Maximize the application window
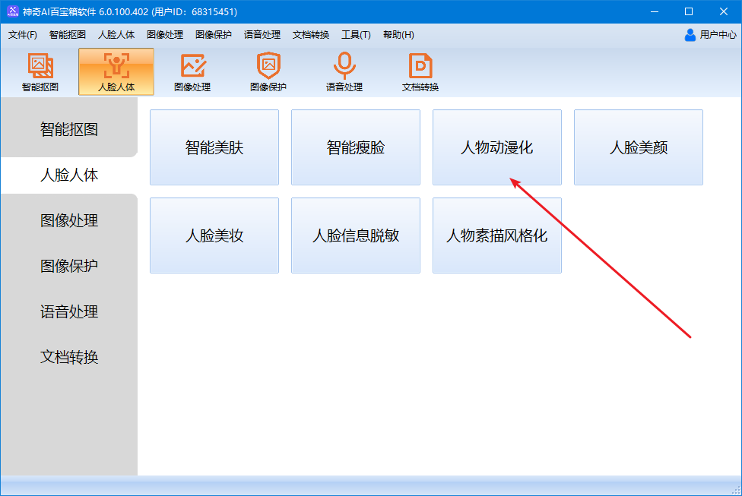 pyautogui.click(x=689, y=11)
